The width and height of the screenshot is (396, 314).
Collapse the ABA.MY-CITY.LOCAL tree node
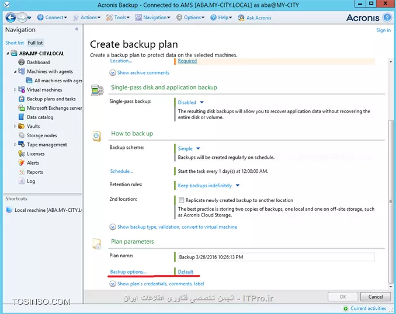(8, 54)
